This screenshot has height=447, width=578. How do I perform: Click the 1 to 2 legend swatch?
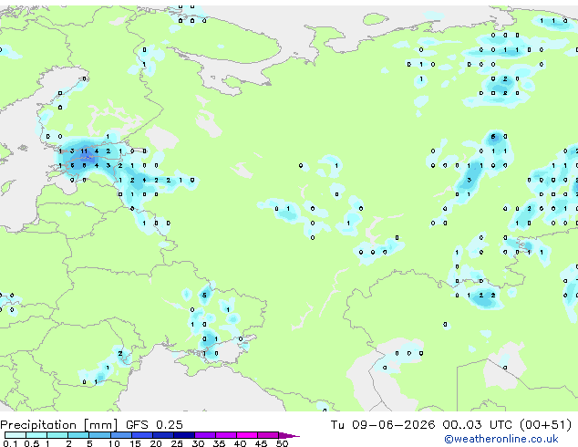pos(57,435)
